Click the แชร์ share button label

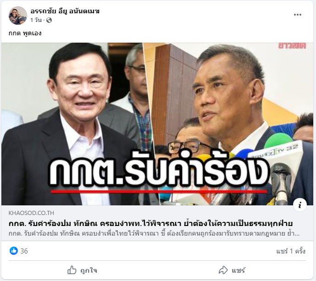point(238,270)
